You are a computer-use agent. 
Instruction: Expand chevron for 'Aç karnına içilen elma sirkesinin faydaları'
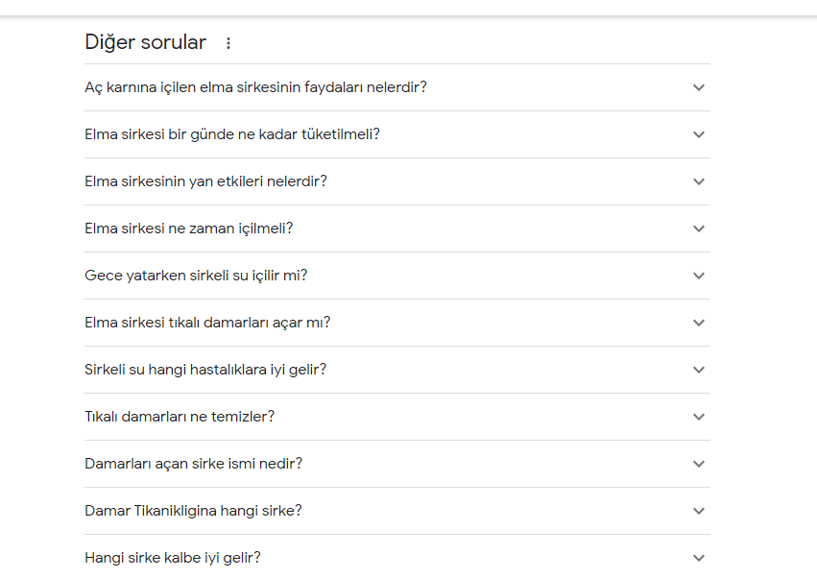[699, 87]
